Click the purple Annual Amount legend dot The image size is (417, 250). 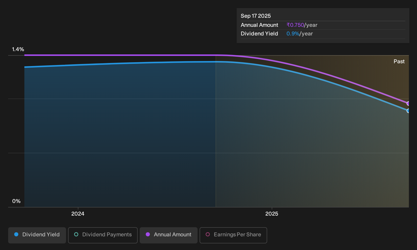148,234
